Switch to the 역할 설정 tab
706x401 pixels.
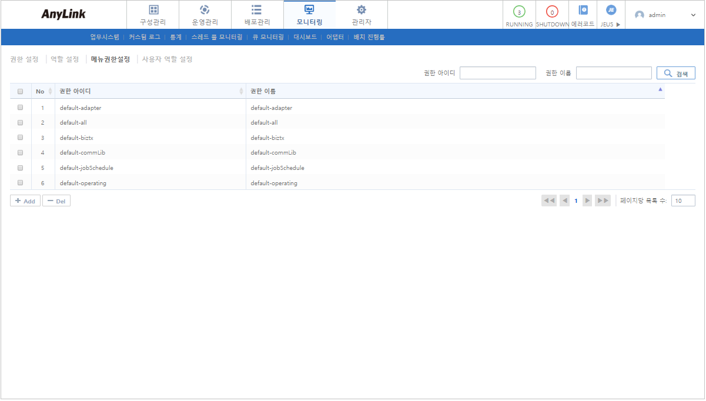[65, 59]
